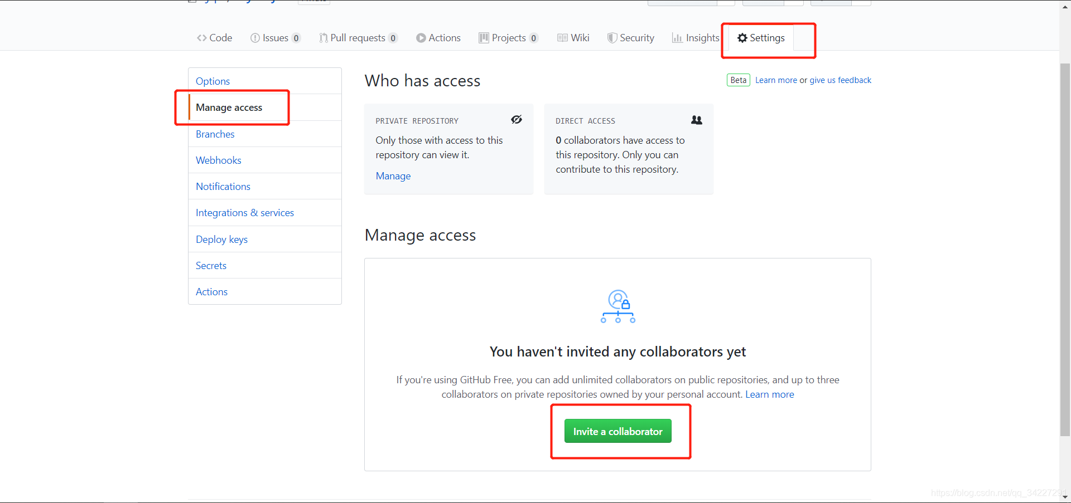Click the Manage access section heading
This screenshot has width=1071, height=503.
[x=420, y=236]
